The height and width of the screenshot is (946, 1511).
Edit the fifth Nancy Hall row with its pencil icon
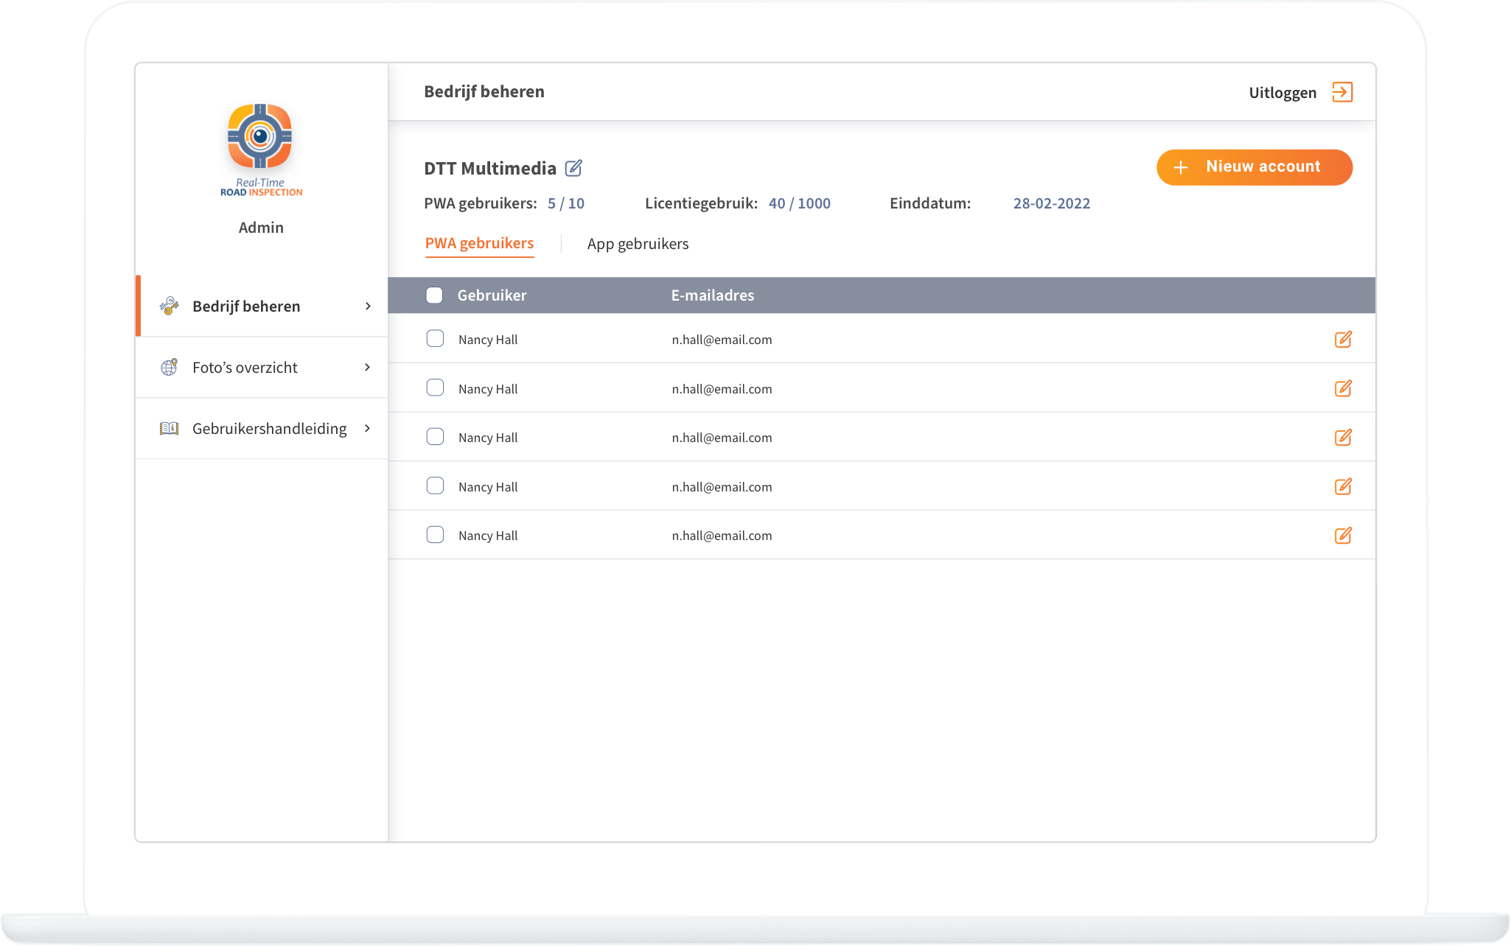point(1343,535)
